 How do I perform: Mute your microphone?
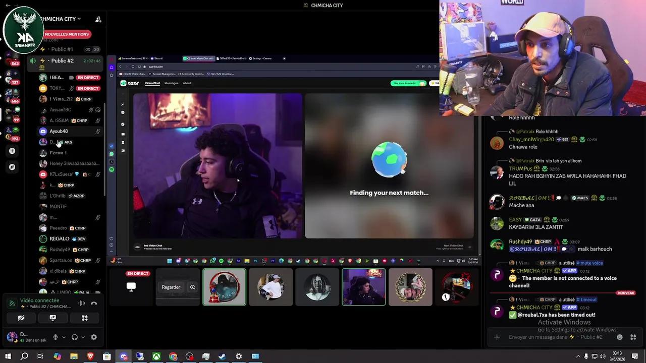55,337
